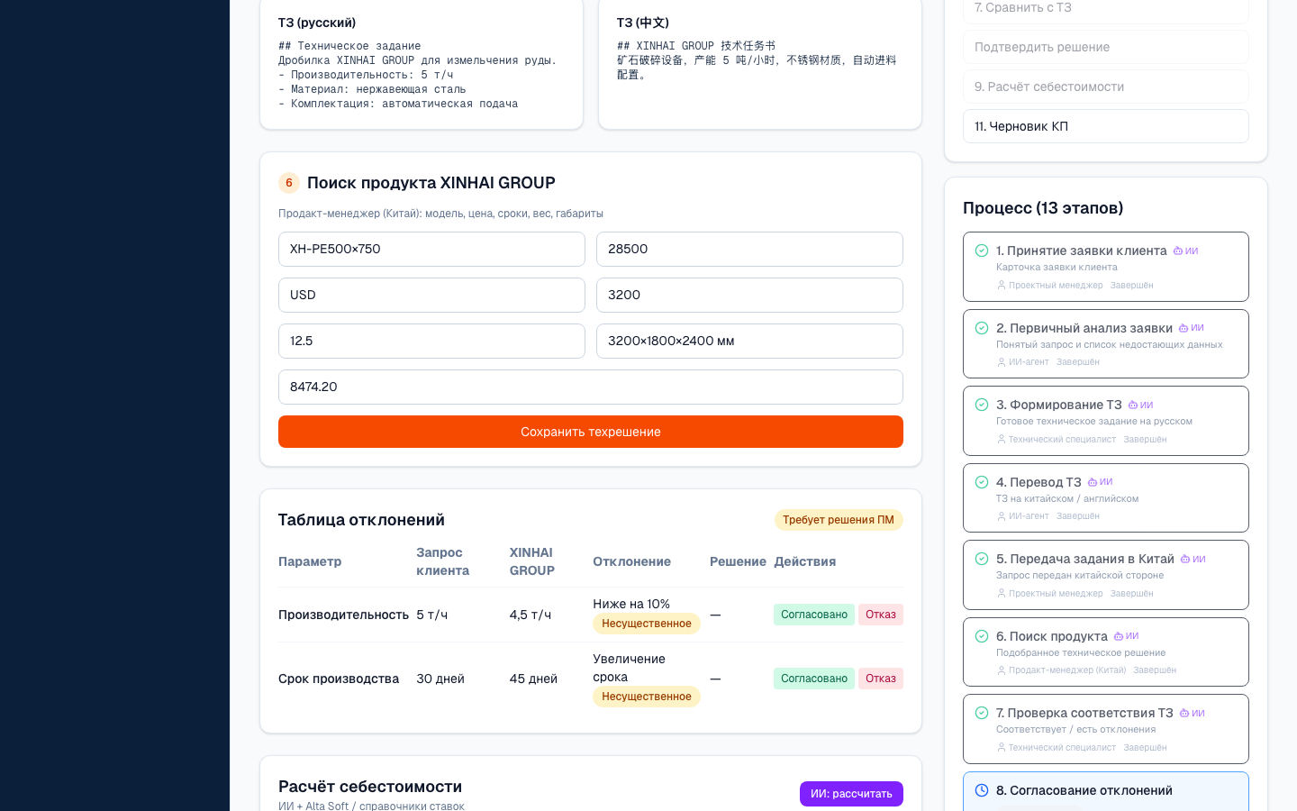Click the orange step number 6 badge
The height and width of the screenshot is (811, 1297).
[x=289, y=183]
